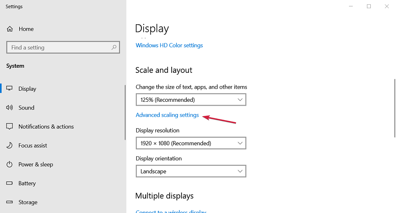This screenshot has width=396, height=213.
Task: Open Power & sleep section
Action: tap(36, 164)
